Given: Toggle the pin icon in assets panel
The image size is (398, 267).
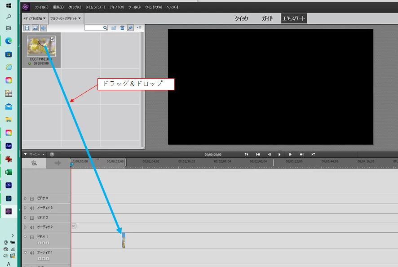Looking at the screenshot, I should [x=130, y=28].
